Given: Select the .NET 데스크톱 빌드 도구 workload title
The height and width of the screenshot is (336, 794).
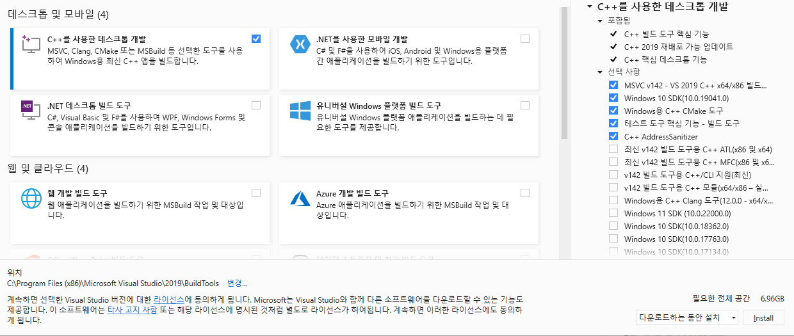Looking at the screenshot, I should pyautogui.click(x=89, y=106).
